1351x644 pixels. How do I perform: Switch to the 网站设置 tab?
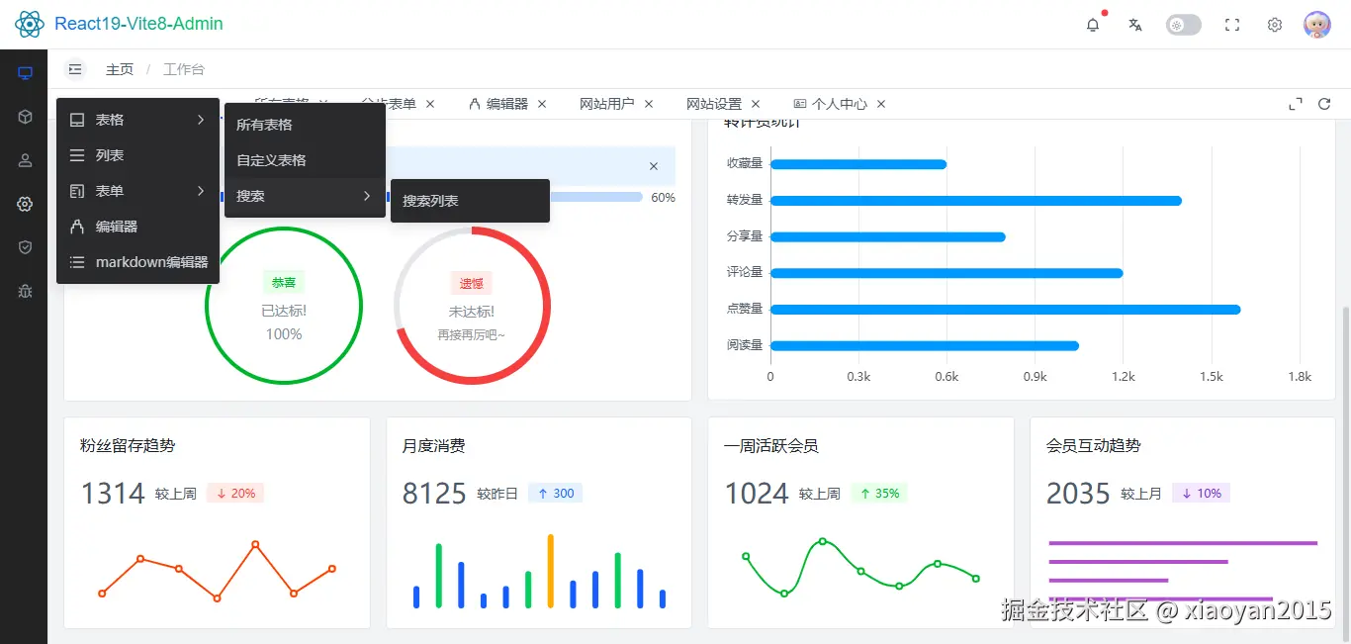click(x=714, y=104)
